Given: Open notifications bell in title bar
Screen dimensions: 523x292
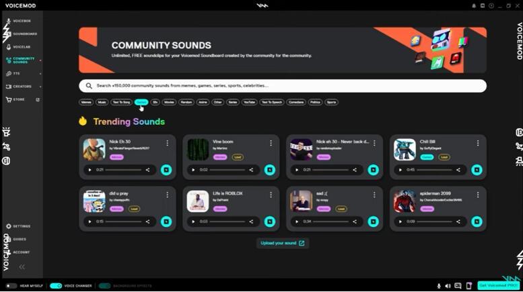Looking at the screenshot, I should click(x=474, y=5).
